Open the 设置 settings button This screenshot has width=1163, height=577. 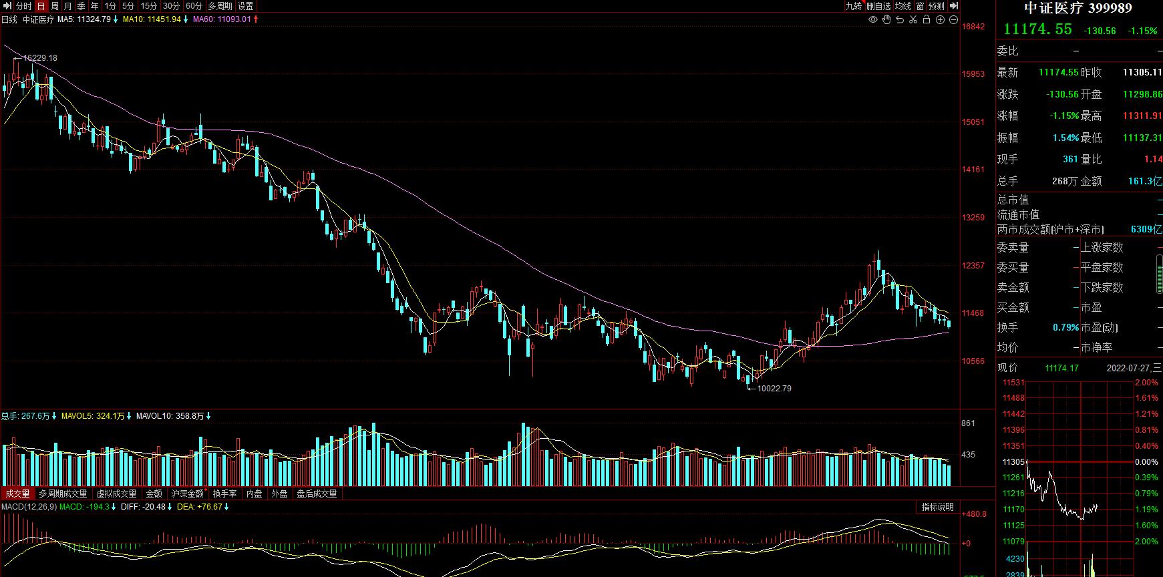246,6
